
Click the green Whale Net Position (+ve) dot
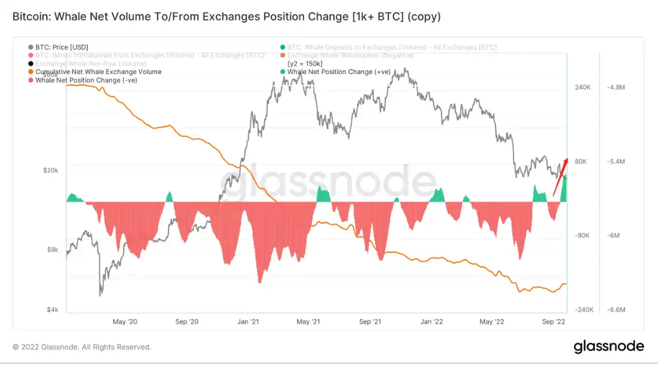point(283,72)
